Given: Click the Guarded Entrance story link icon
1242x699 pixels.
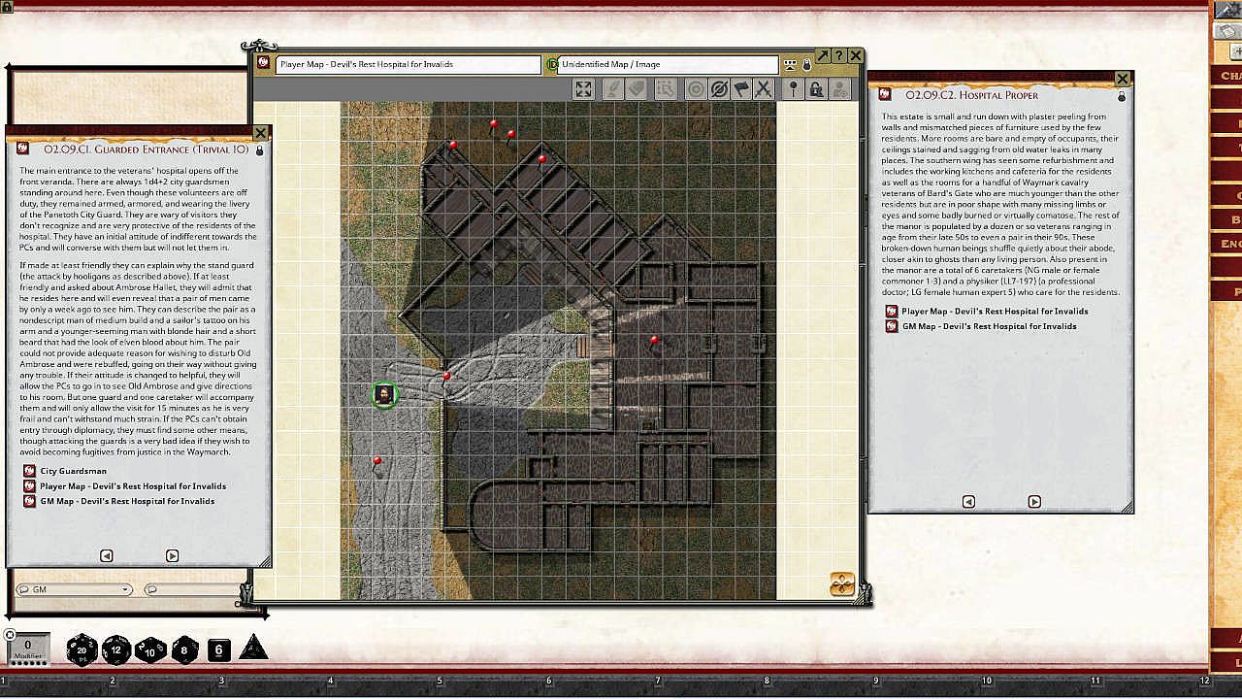Looking at the screenshot, I should click(24, 149).
